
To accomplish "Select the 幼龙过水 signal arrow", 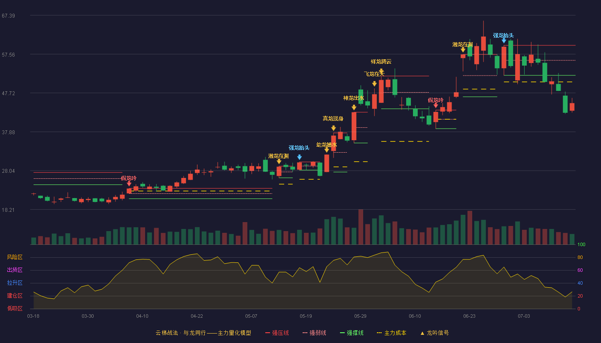I will pyautogui.click(x=327, y=150).
